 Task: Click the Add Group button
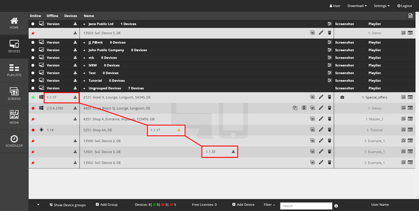click(x=106, y=205)
